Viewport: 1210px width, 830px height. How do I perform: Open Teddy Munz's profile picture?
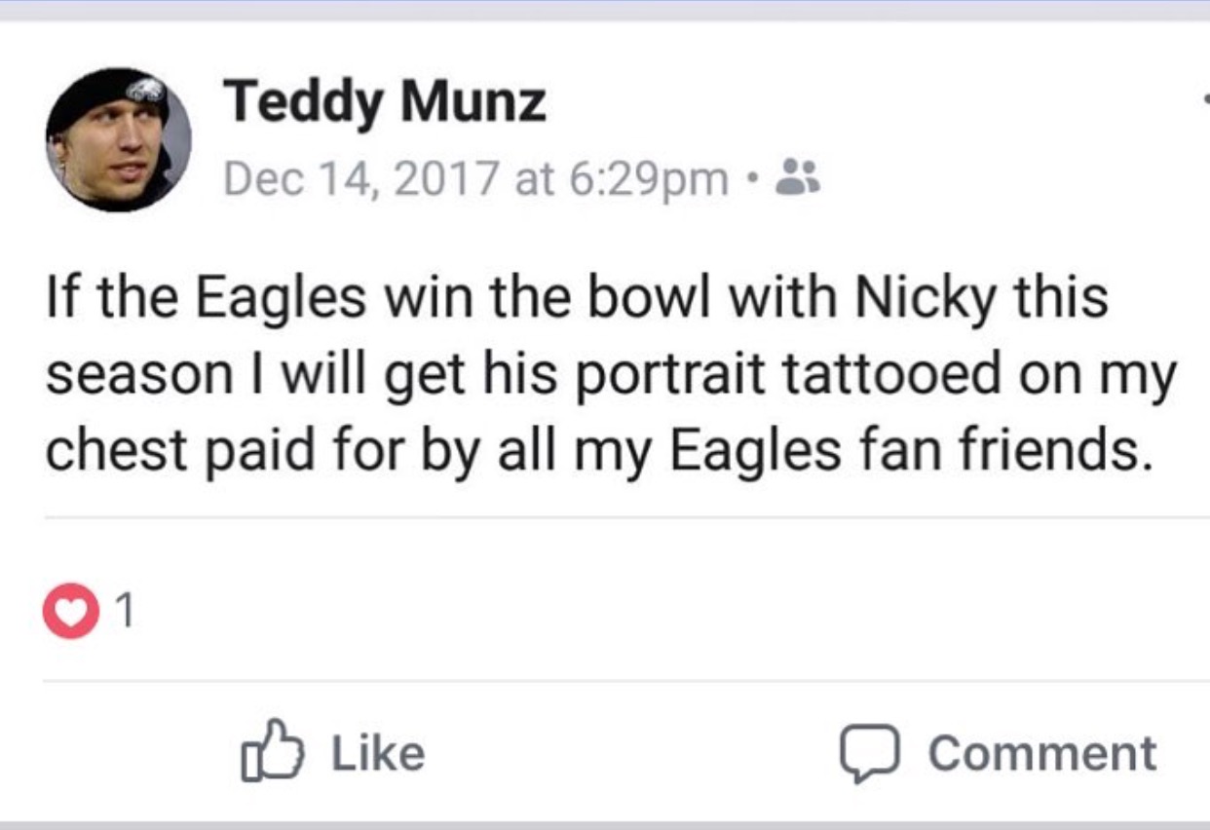[x=118, y=139]
